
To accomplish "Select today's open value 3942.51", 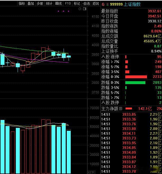I will point(154,16).
